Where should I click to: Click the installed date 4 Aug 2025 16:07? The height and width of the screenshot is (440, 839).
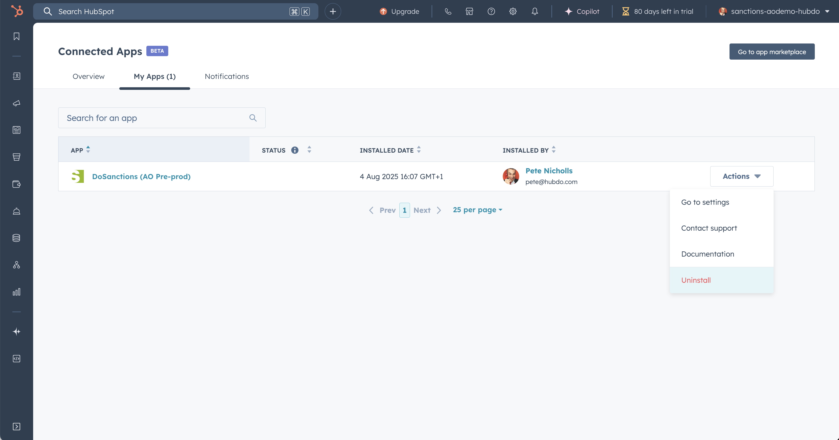pos(401,177)
